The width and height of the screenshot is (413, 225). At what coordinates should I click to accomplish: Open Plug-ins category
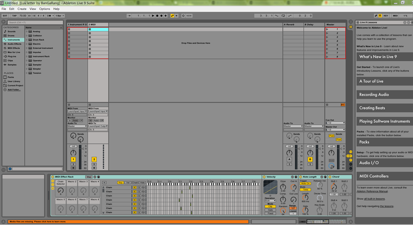12,56
